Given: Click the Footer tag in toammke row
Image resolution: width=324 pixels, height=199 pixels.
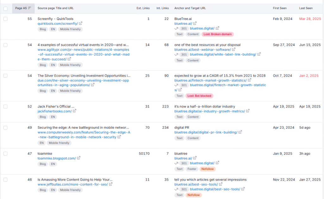Looking at the screenshot, I should point(192,169).
